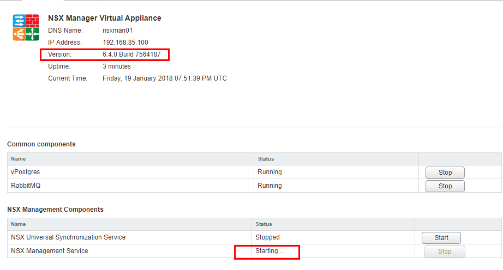Viewport: 503px width, 270px height.
Task: Click the Starting... status text
Action: (269, 251)
